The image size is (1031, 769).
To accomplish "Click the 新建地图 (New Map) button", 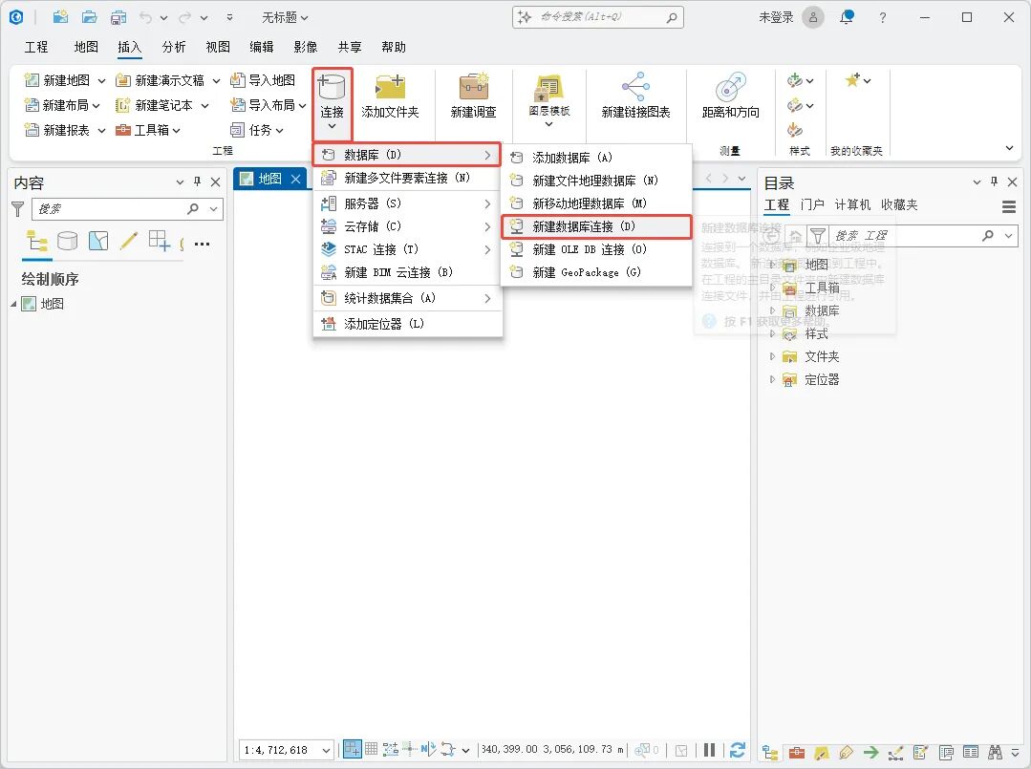I will tap(57, 80).
